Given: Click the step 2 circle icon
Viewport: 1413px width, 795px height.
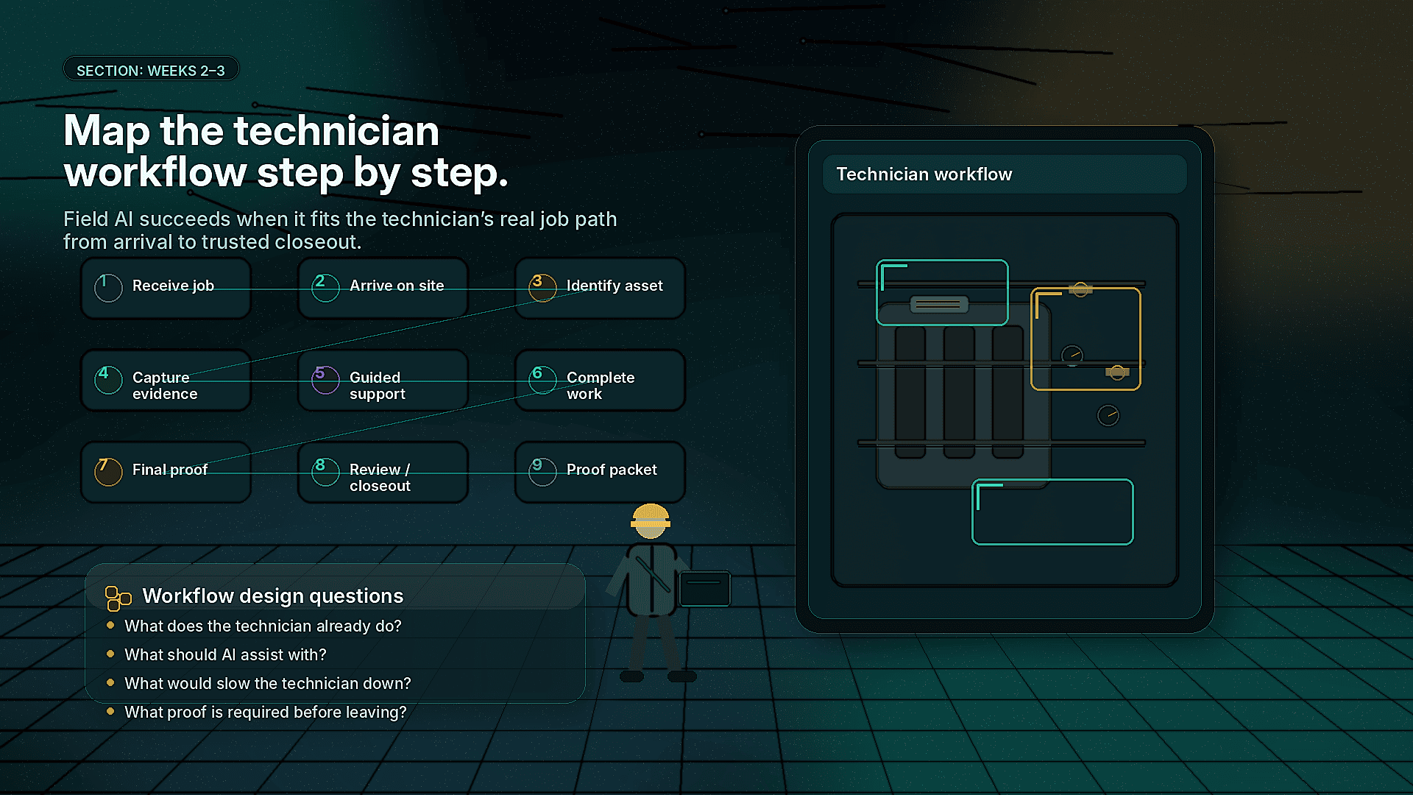Looking at the screenshot, I should pyautogui.click(x=325, y=288).
